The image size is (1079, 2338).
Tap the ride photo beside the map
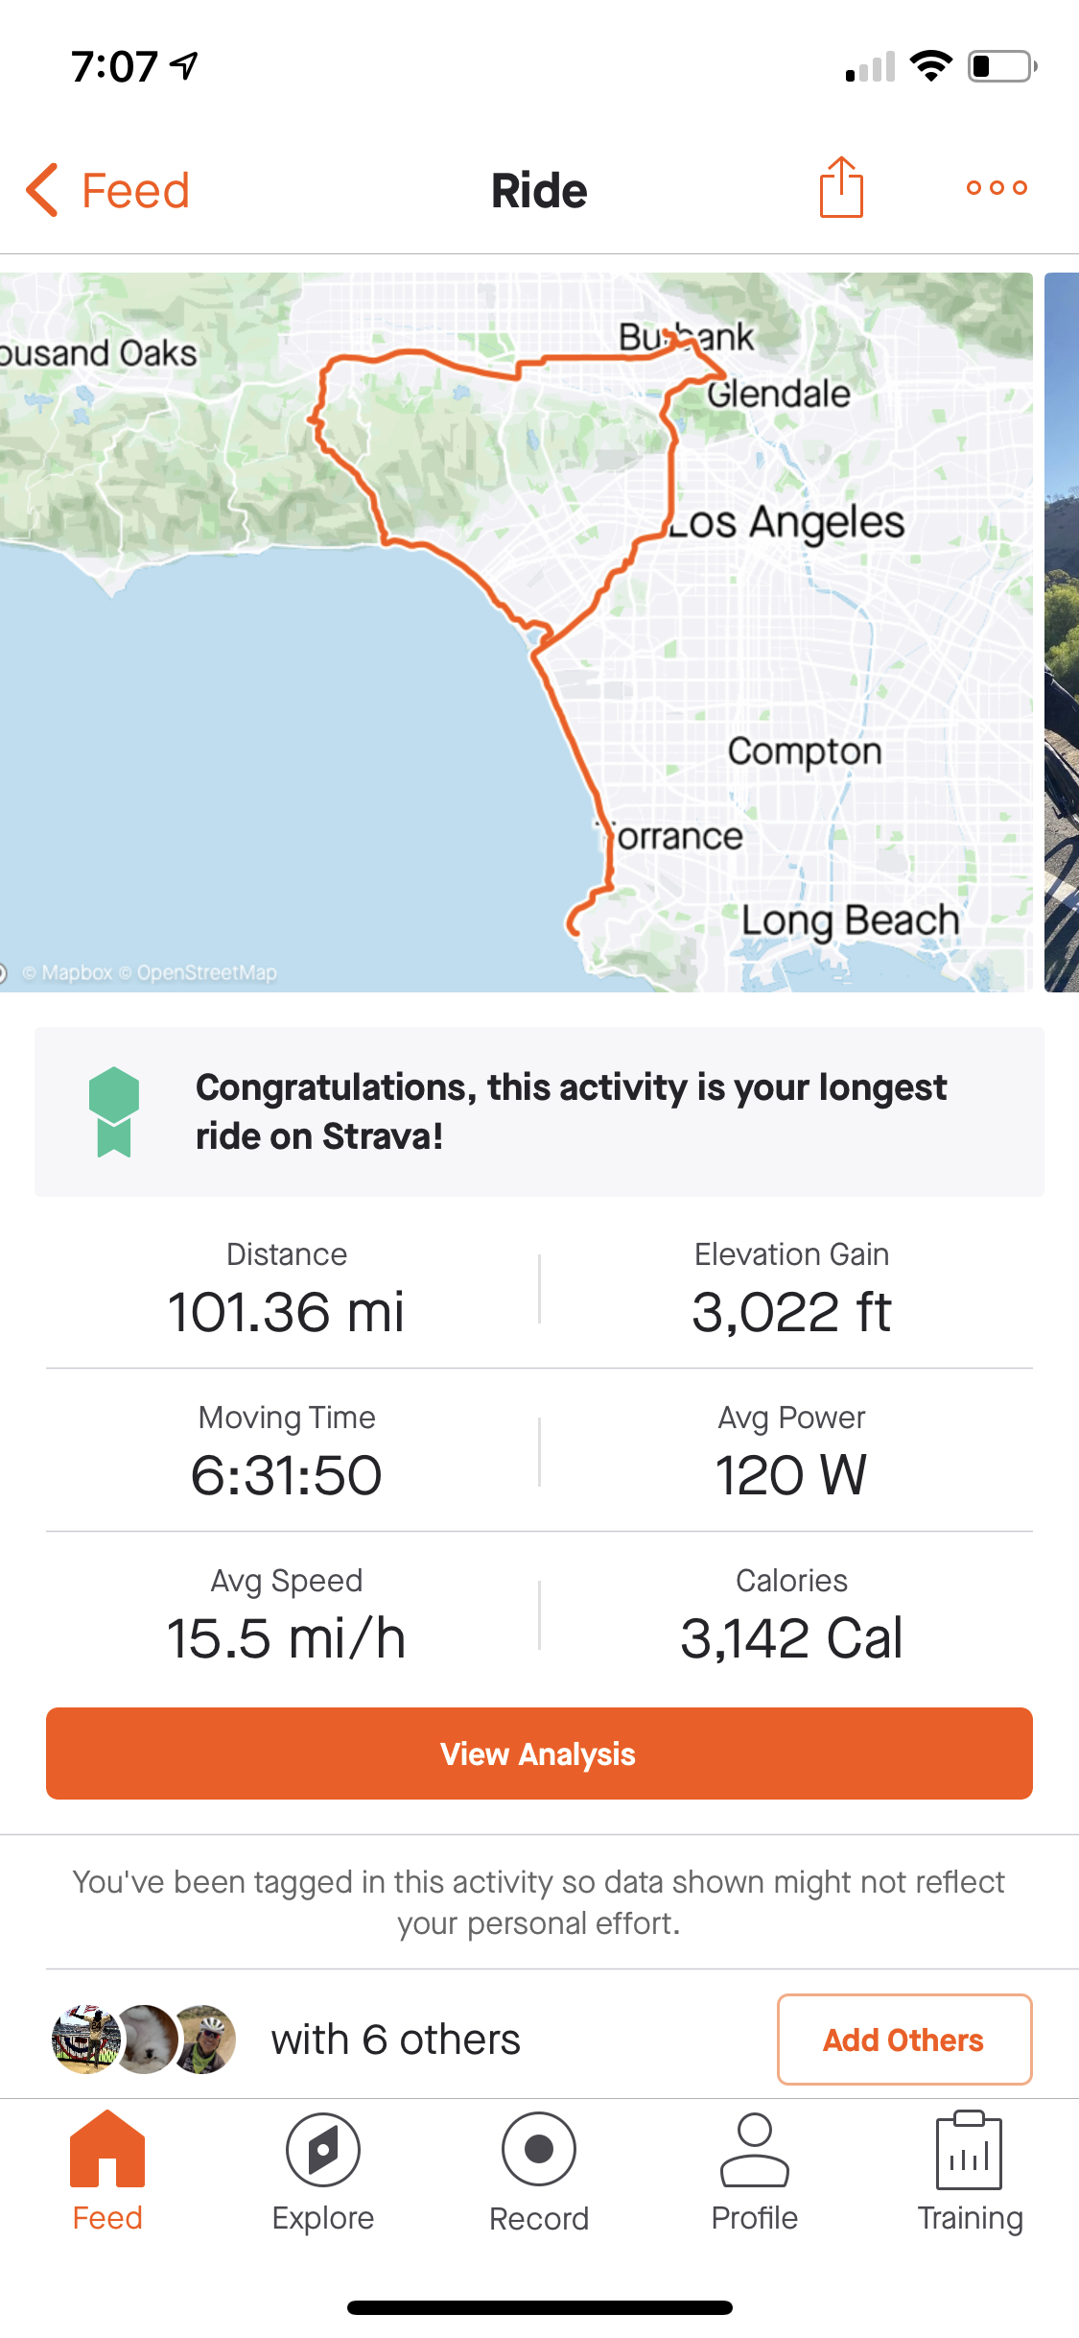pyautogui.click(x=1061, y=632)
